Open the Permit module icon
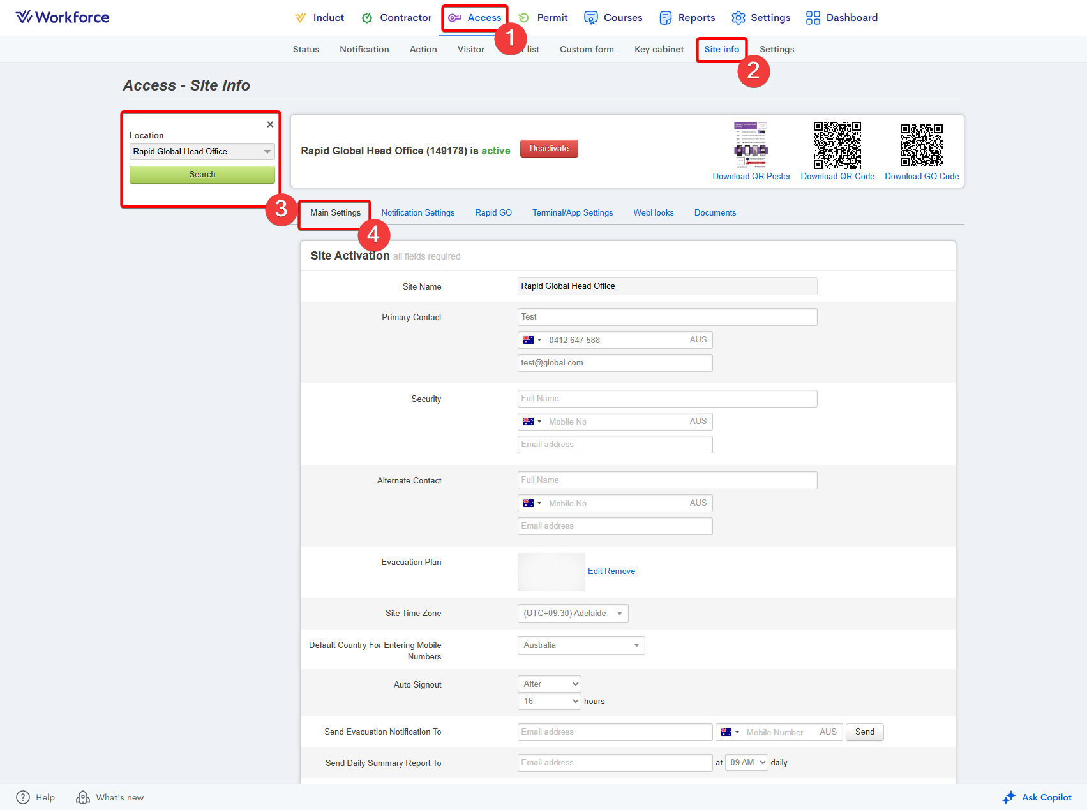Screen dimensions: 1087x810 524,18
